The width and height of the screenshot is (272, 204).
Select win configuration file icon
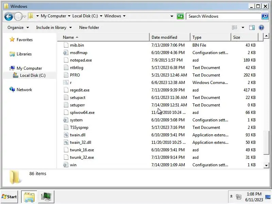tap(66, 165)
